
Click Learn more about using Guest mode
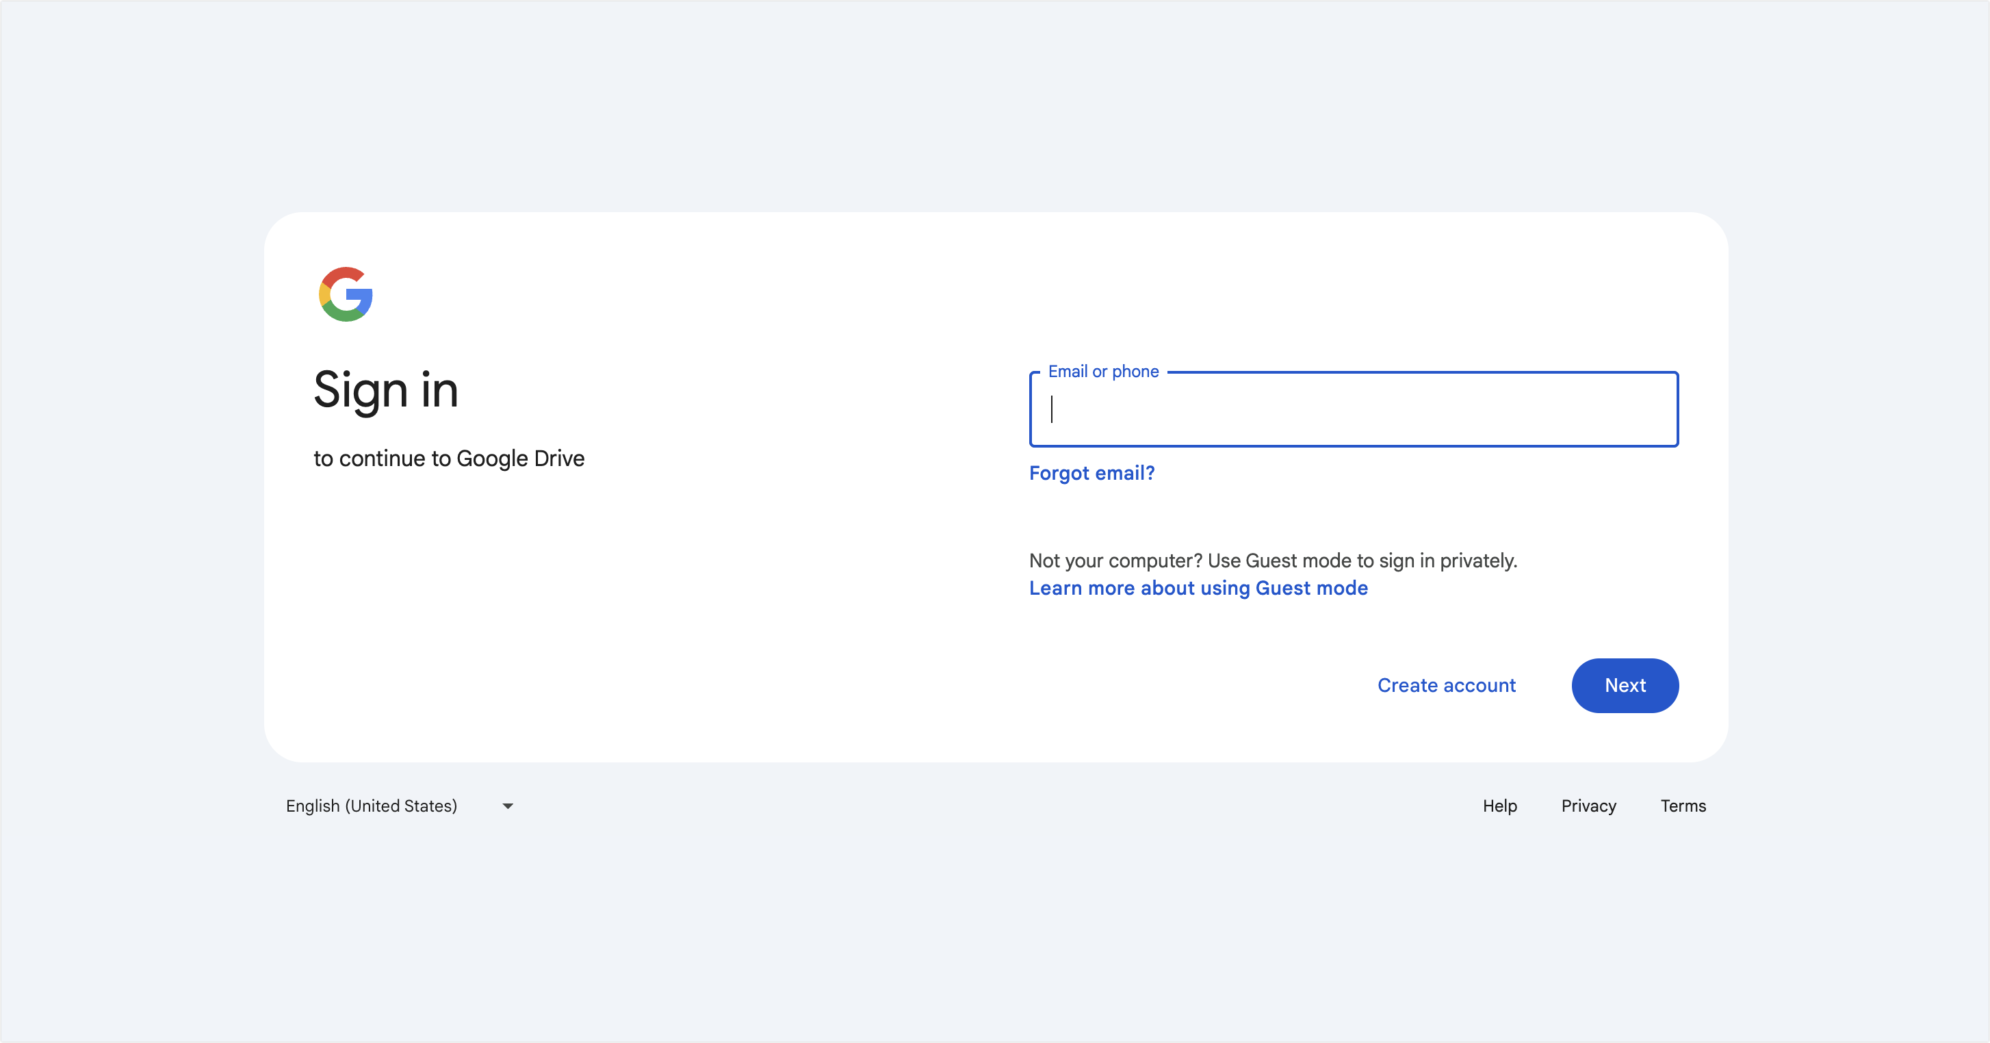pyautogui.click(x=1198, y=588)
